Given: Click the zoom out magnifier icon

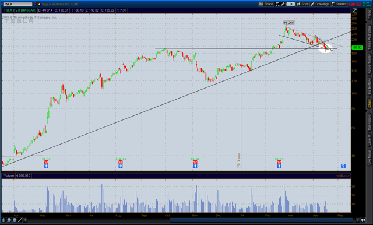Looking at the screenshot, I should coord(14,220).
